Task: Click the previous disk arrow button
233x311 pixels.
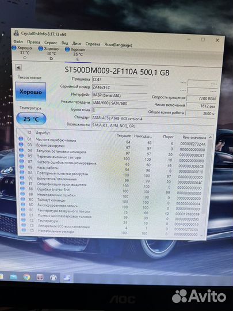Action: point(18,67)
